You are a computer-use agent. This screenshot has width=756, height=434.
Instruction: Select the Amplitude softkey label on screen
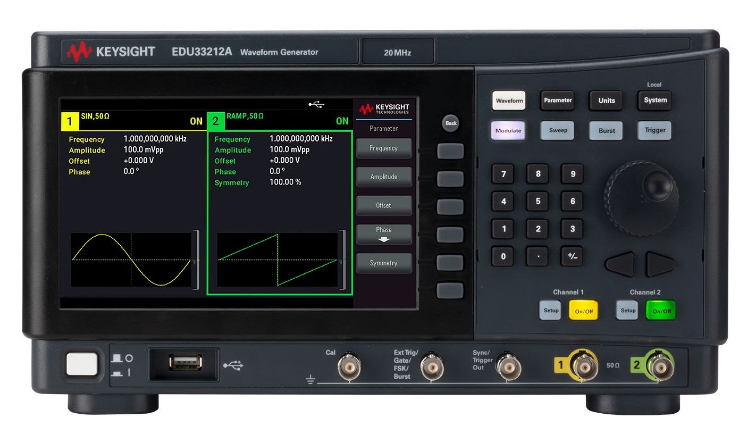(383, 177)
